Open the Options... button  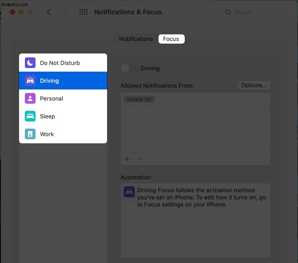coord(254,85)
